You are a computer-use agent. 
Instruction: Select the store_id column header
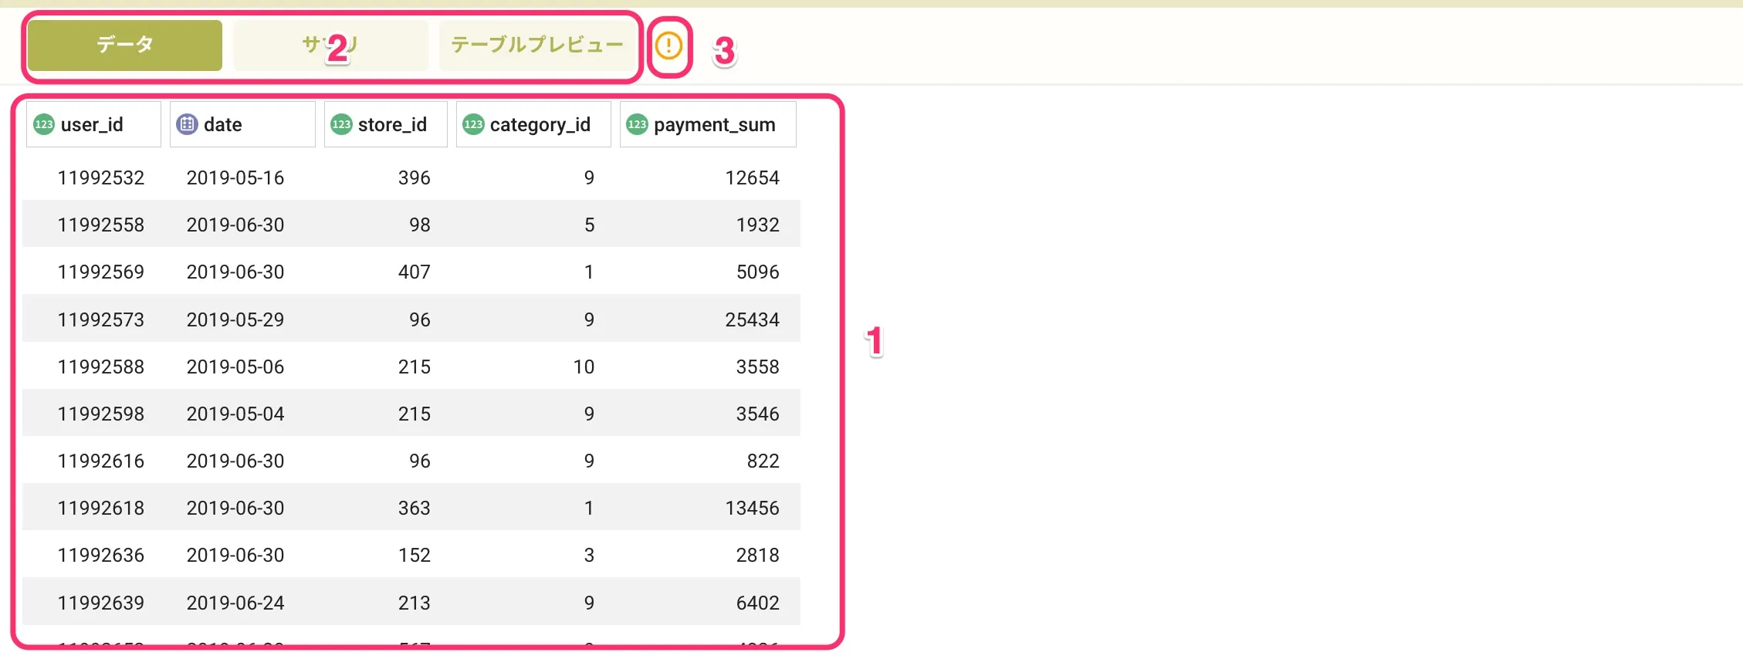[x=385, y=124]
